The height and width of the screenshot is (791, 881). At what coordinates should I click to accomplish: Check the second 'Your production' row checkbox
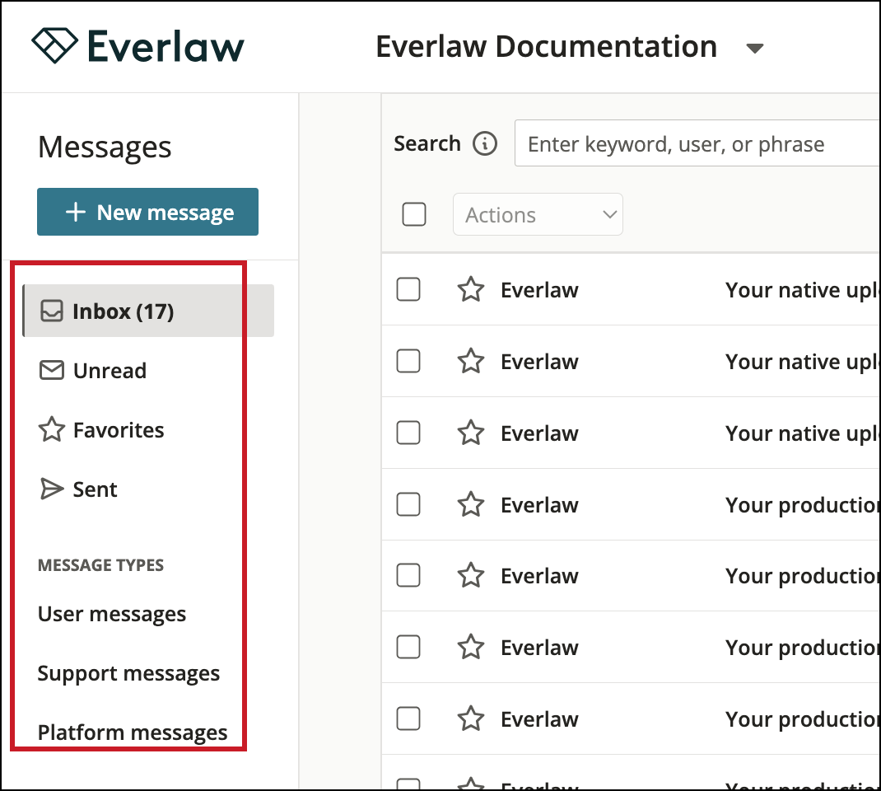tap(408, 576)
